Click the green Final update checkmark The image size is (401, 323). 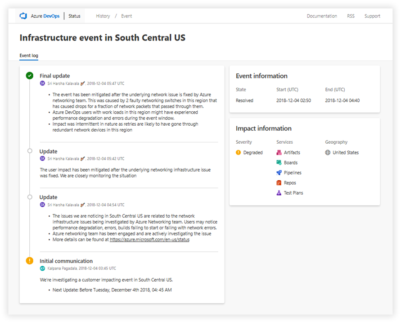pos(30,76)
